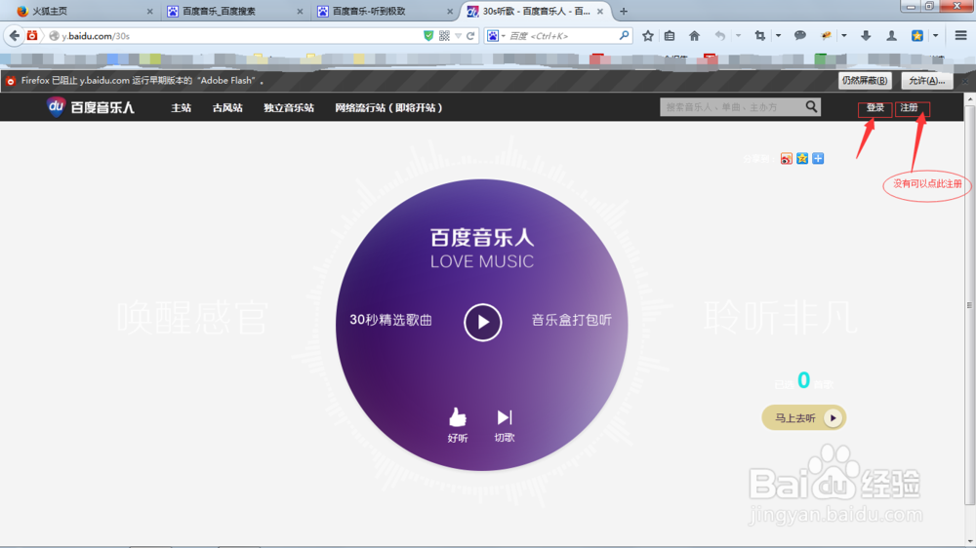Focus the 搜索音乐人 site search field

(733, 107)
